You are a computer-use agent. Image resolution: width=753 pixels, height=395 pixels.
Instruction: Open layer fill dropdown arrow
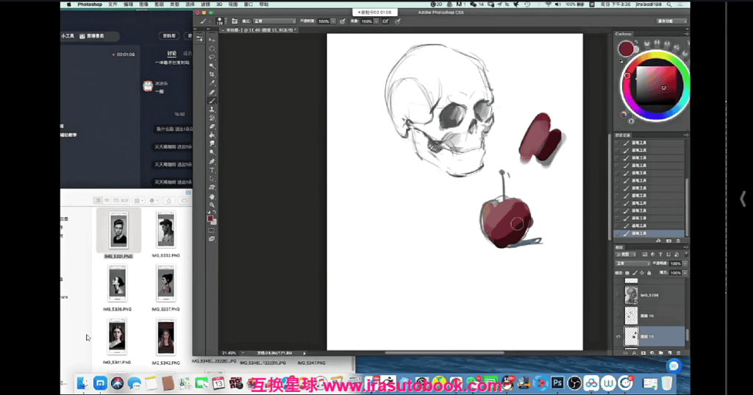point(685,273)
